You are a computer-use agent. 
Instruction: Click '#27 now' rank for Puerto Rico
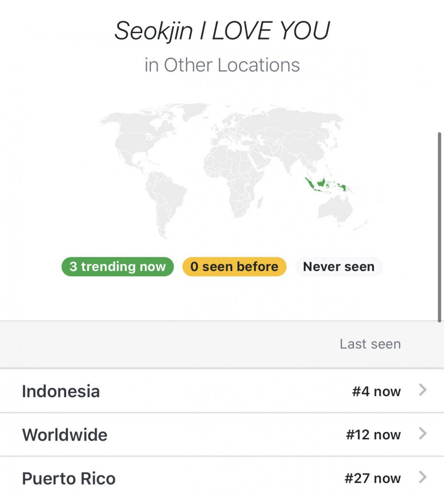click(x=373, y=478)
